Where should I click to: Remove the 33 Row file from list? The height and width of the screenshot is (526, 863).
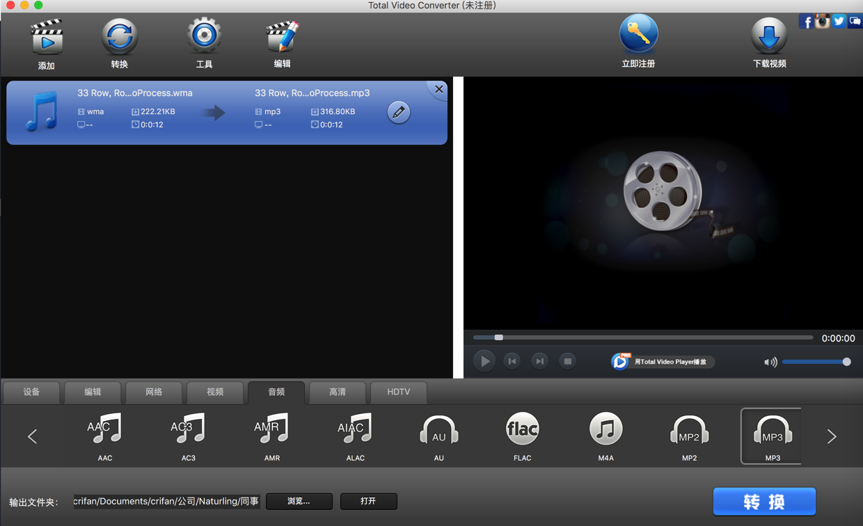click(438, 90)
